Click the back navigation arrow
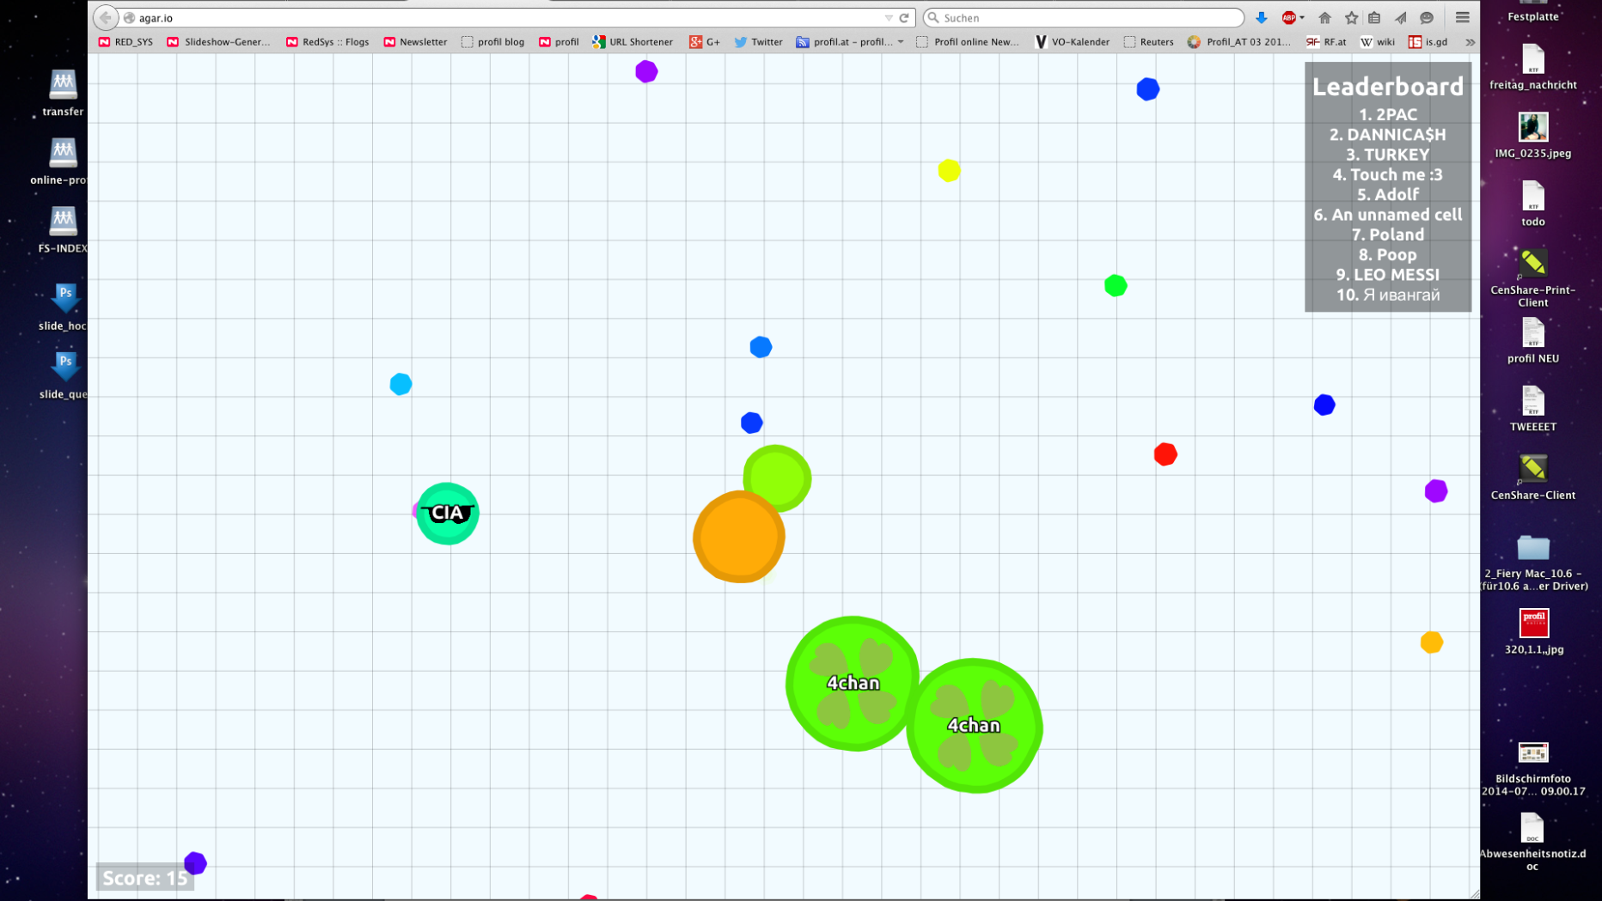Viewport: 1602px width, 901px height. pos(104,17)
